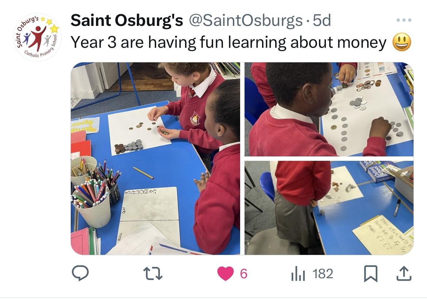
Task: Repost this tweet using retweet icon
Action: click(x=153, y=273)
